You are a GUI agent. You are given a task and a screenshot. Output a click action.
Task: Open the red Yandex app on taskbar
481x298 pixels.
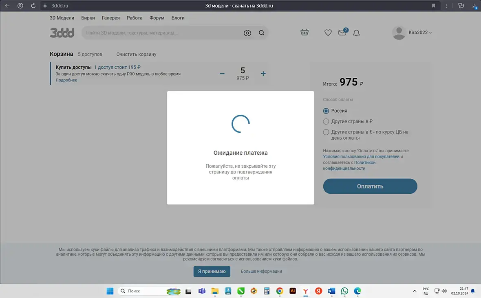pyautogui.click(x=318, y=291)
